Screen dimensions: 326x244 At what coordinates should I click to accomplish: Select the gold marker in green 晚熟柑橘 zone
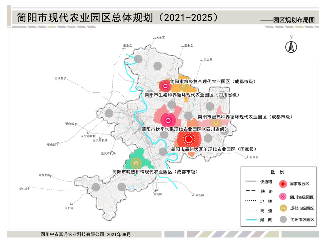(136, 163)
